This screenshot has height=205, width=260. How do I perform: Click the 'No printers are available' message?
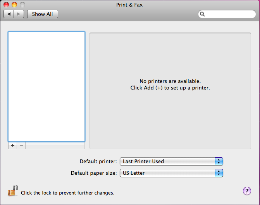[170, 81]
